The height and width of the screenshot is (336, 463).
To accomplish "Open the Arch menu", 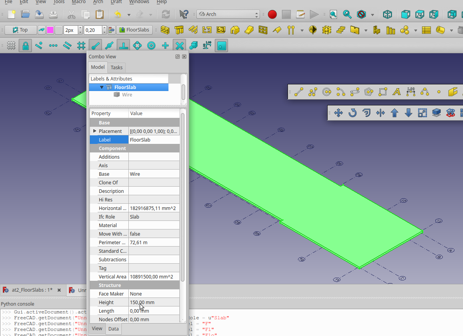I will click(x=98, y=2).
